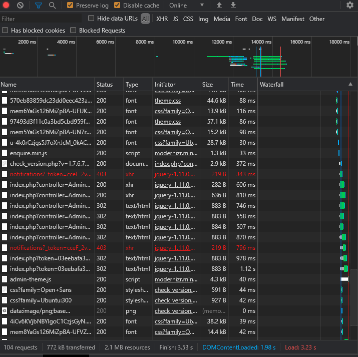Select the XHR filter type
This screenshot has height=357, width=358.
pyautogui.click(x=162, y=19)
